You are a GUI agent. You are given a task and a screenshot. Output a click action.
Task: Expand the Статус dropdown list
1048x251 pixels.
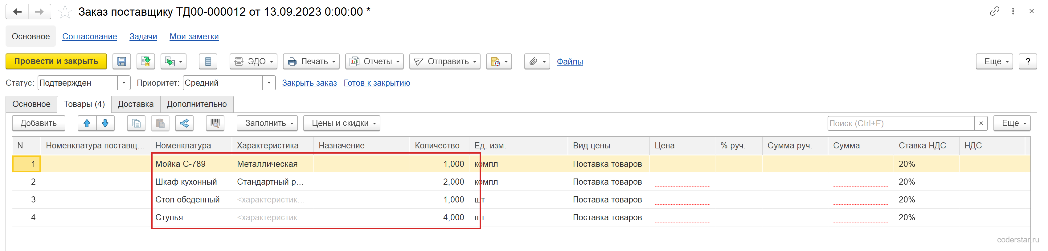pos(124,83)
